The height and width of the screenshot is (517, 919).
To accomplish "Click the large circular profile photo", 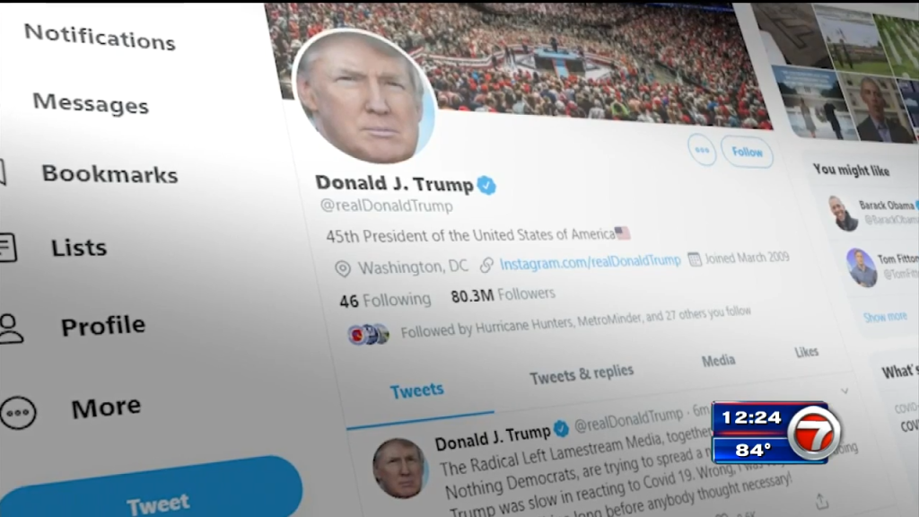I will (365, 97).
